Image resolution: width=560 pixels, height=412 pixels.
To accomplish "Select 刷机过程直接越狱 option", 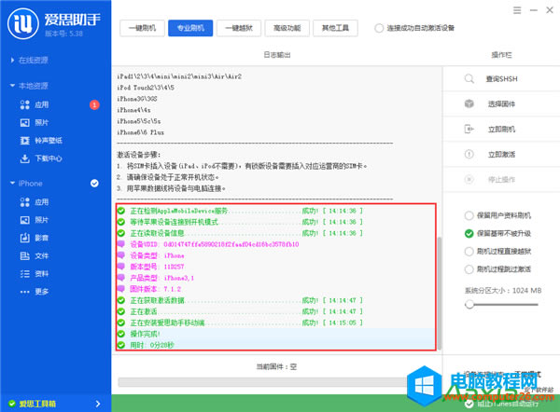I will point(469,251).
